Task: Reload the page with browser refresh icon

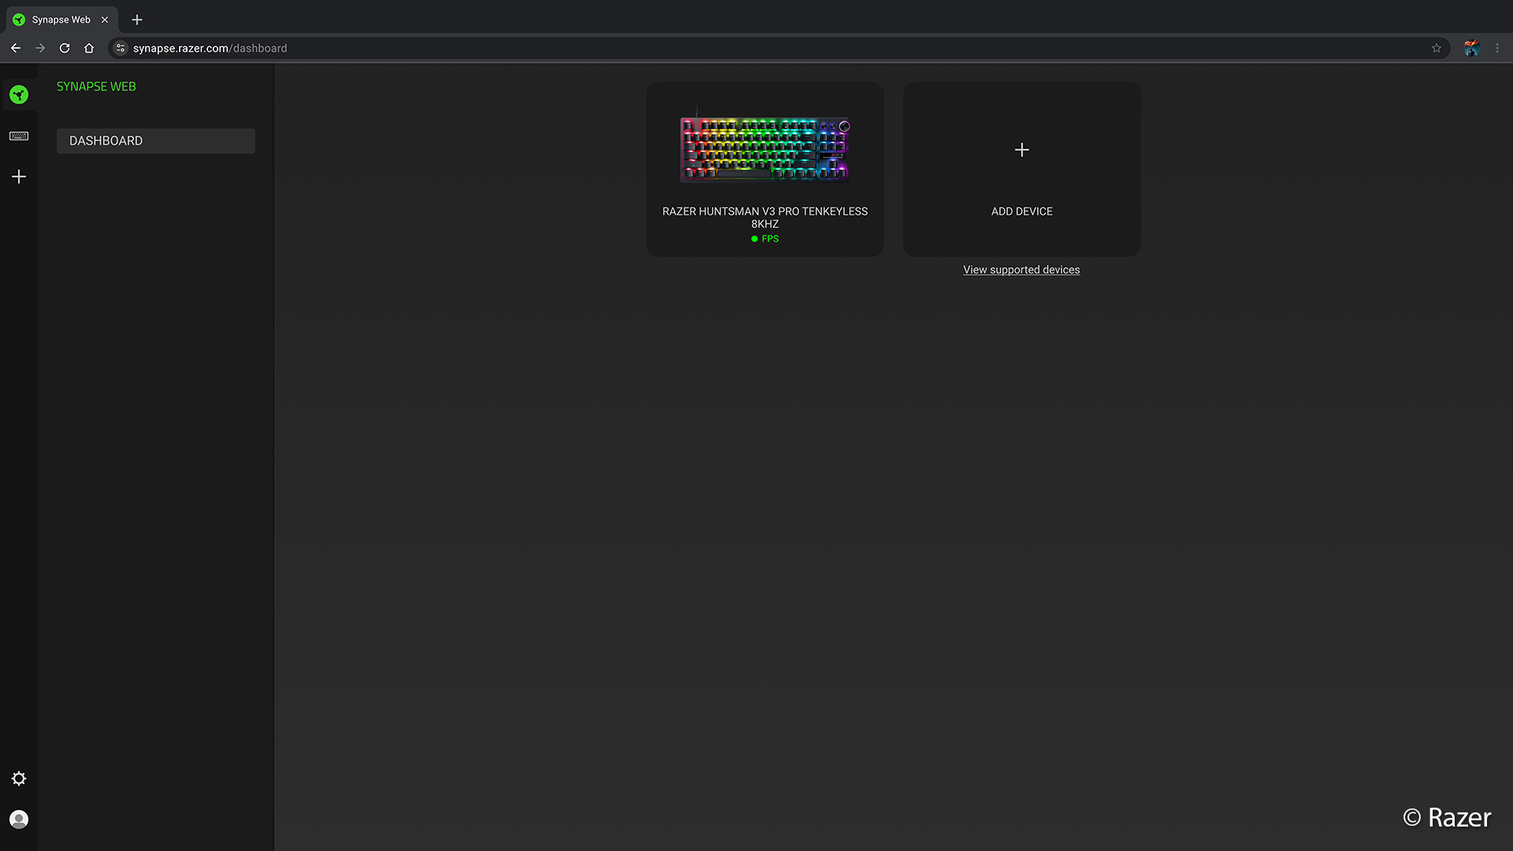Action: point(65,48)
